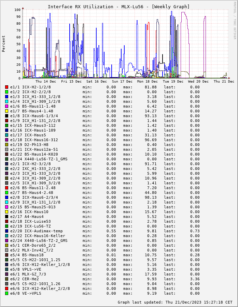
Task: Click the Percent y-axis label
Action: click(4, 44)
